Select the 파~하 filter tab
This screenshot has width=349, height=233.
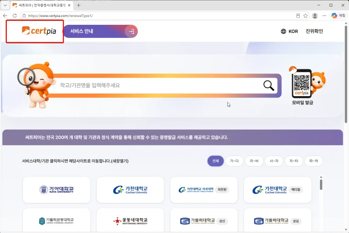click(314, 161)
